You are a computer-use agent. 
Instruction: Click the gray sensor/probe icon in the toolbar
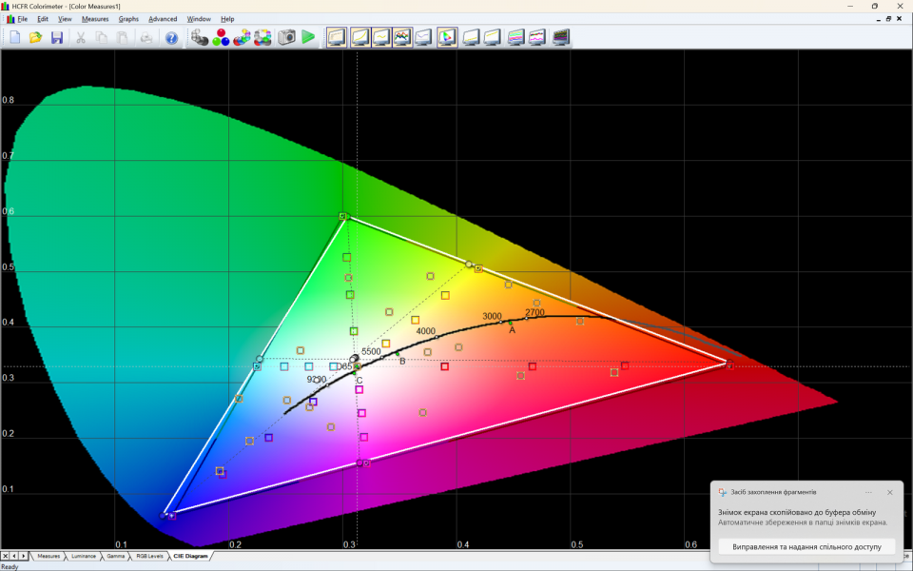pos(200,37)
